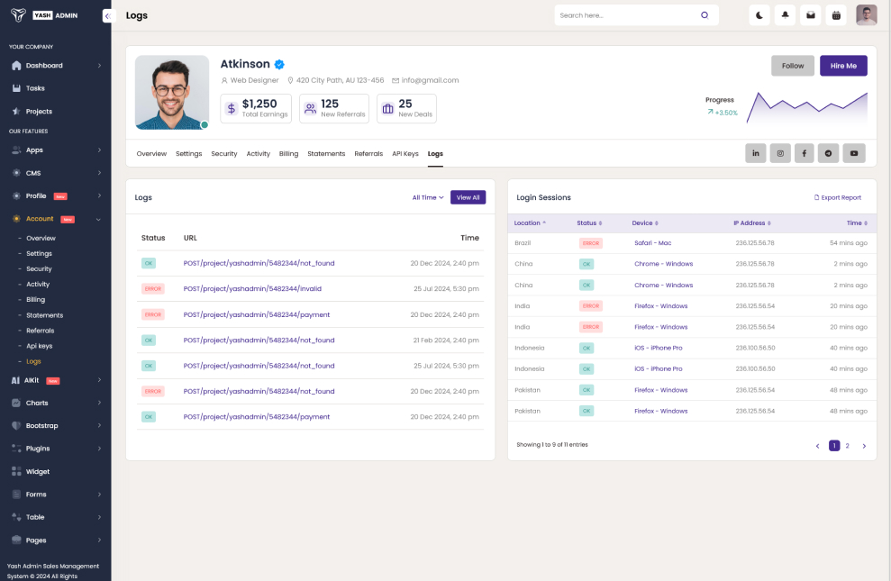Expand the Apps sidebar menu
Image resolution: width=891 pixels, height=581 pixels.
[55, 150]
